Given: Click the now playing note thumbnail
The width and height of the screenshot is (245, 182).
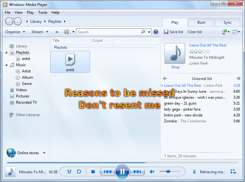Looking at the screenshot, I should [x=10, y=172].
